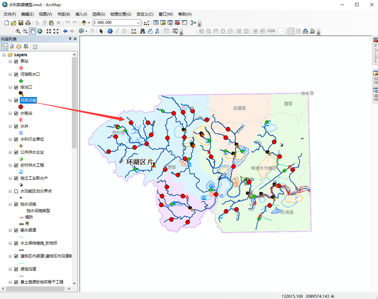Activate the Pan hand tool
378x299 pixels.
click(x=32, y=31)
